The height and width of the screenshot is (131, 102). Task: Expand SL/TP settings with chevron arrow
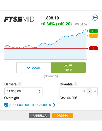point(54,105)
